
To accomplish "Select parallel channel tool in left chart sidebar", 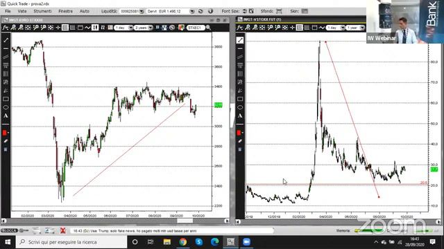I will [x=6, y=57].
